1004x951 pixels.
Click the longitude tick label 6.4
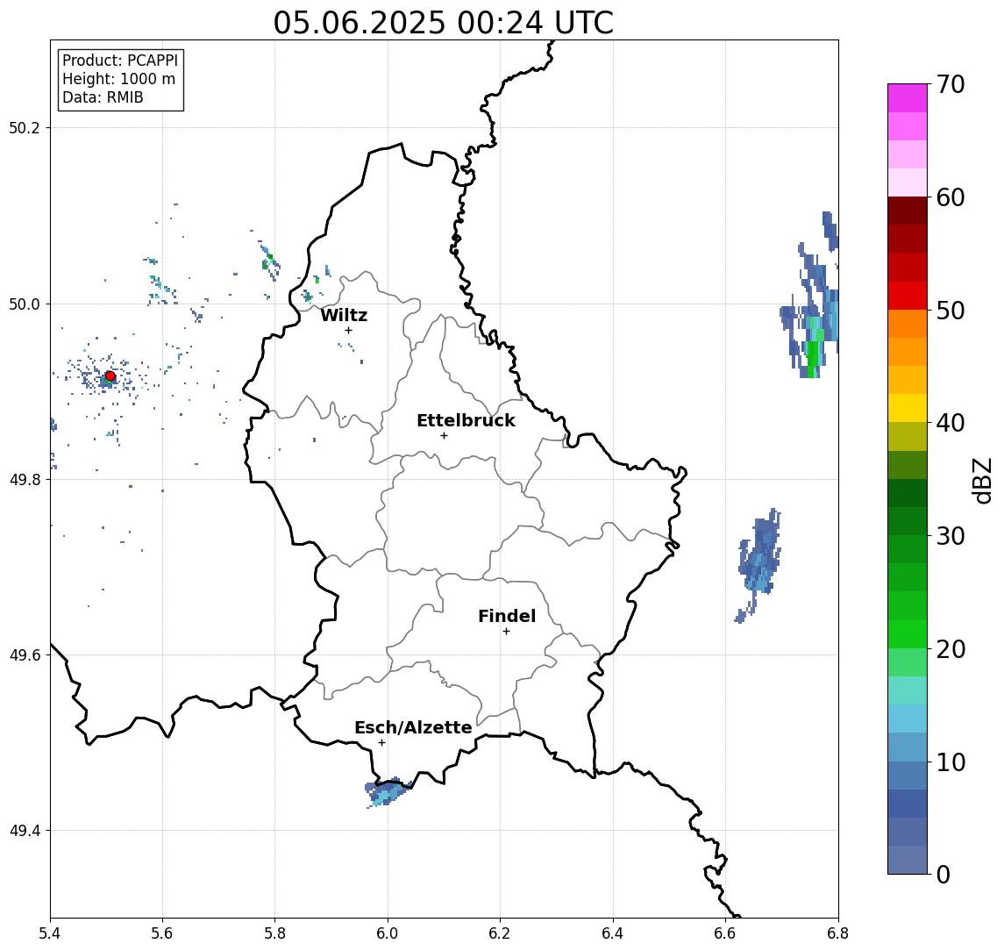613,933
